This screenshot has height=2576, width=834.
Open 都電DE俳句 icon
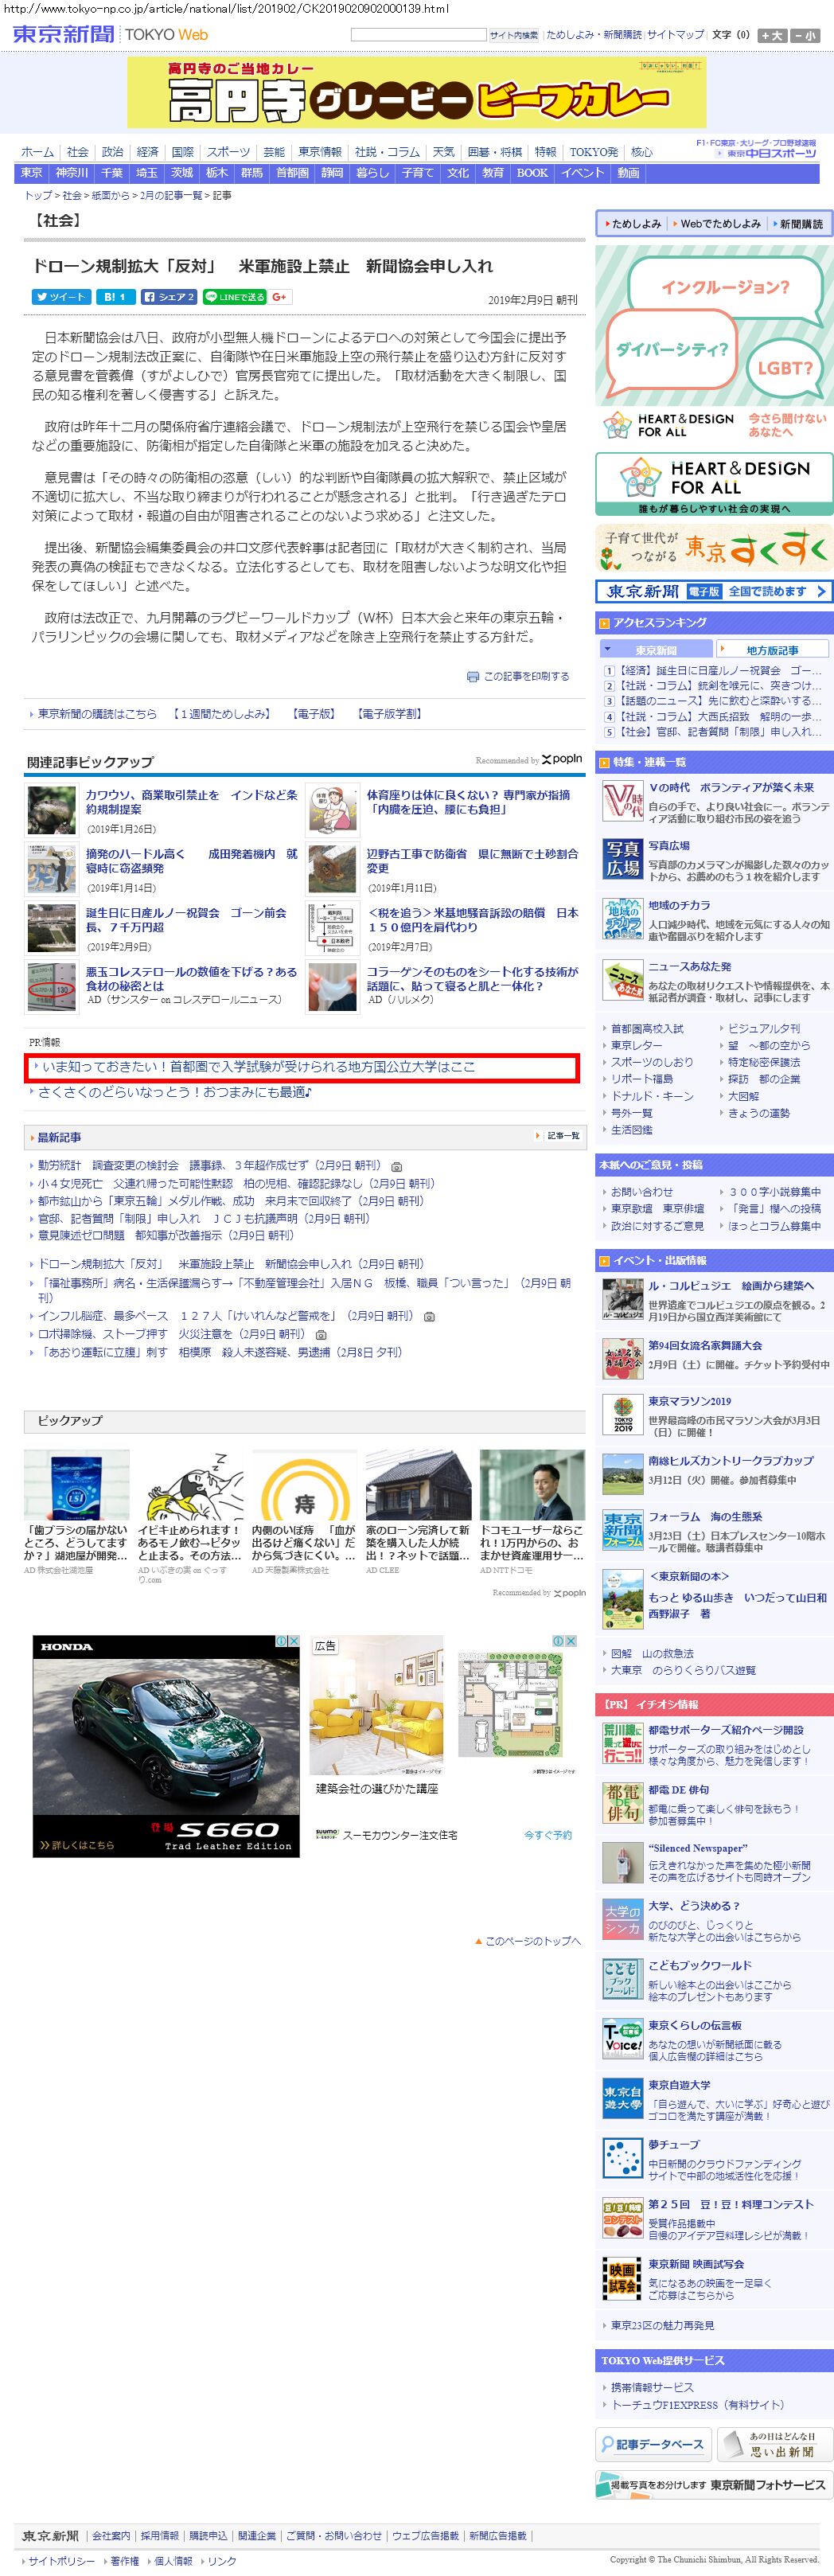click(622, 1803)
